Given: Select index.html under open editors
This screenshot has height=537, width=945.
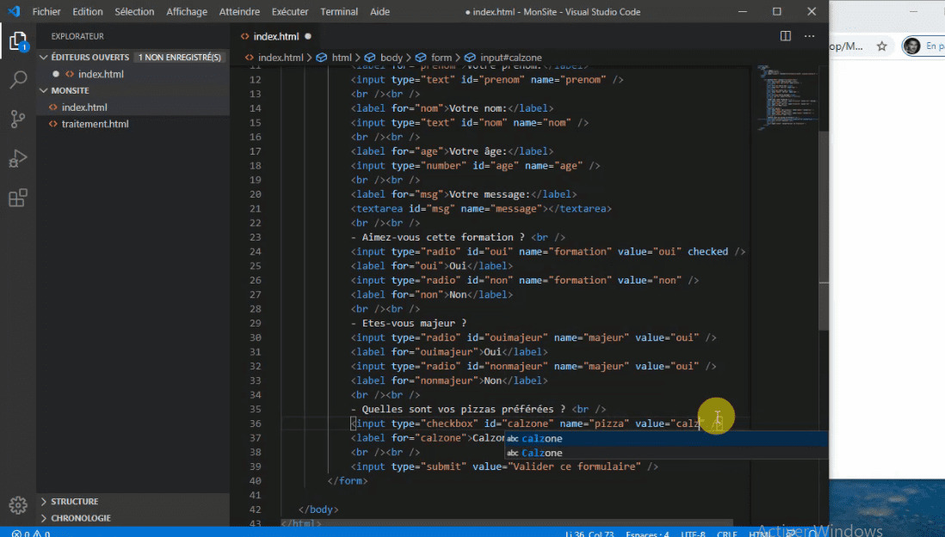Looking at the screenshot, I should (x=101, y=74).
